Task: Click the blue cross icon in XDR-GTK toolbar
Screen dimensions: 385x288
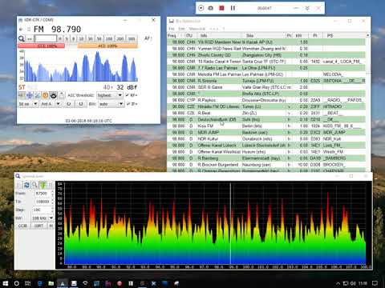Action: (30, 95)
